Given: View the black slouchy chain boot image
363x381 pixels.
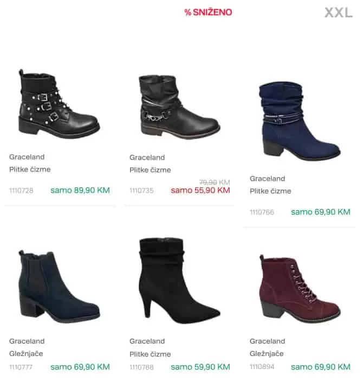Looking at the screenshot, I should [179, 107].
